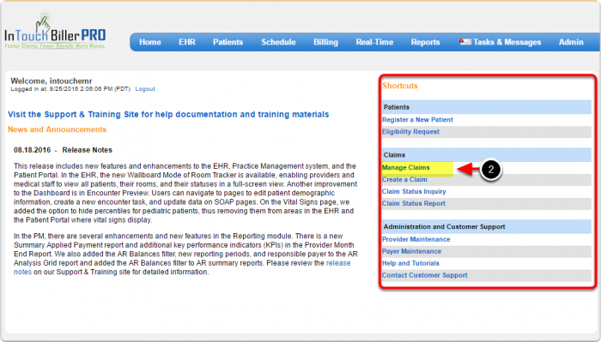Open the Eligibility Request shortcut

(x=410, y=132)
